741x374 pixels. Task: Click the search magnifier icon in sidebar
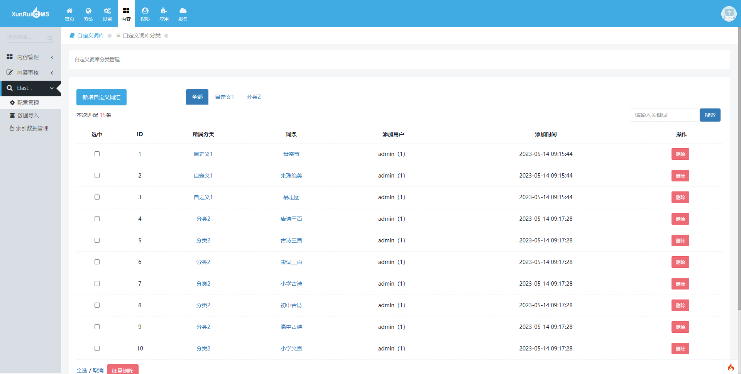(x=50, y=38)
